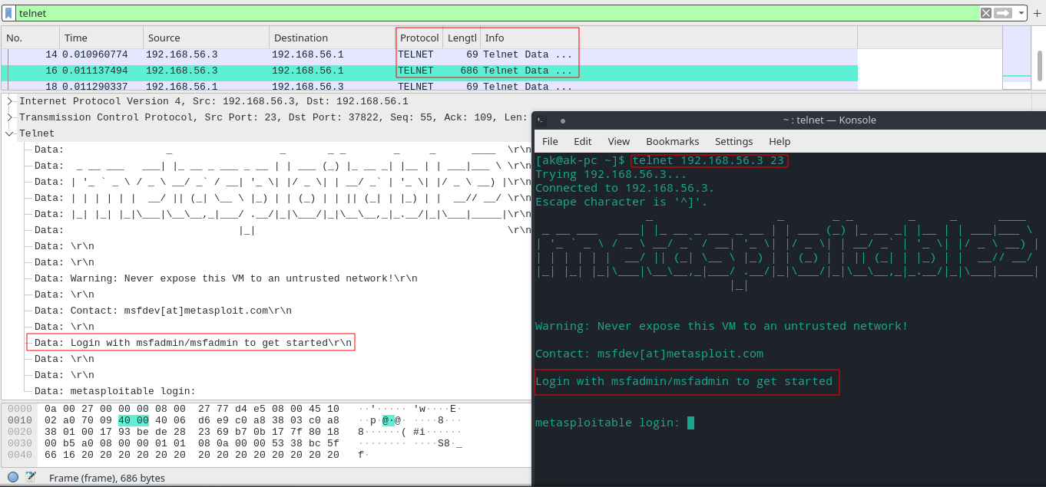
Task: Click 'Connected to 192.168.56.3.' terminal line
Action: (624, 188)
